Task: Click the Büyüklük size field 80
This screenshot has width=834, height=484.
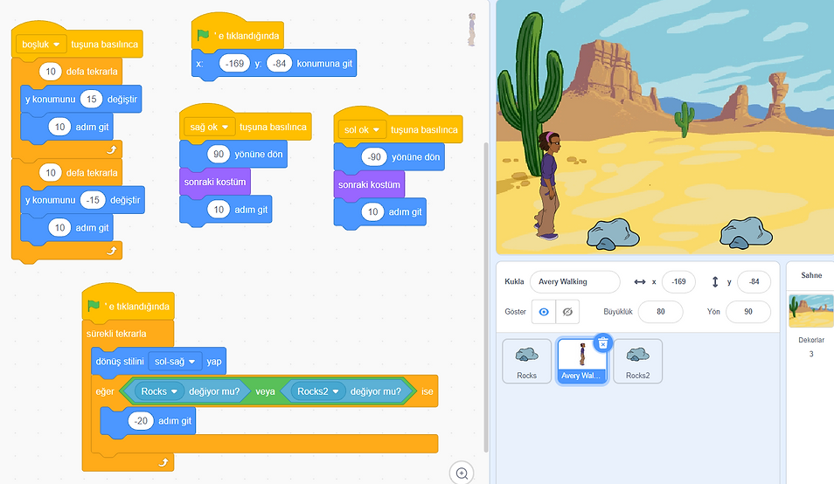Action: (x=661, y=312)
